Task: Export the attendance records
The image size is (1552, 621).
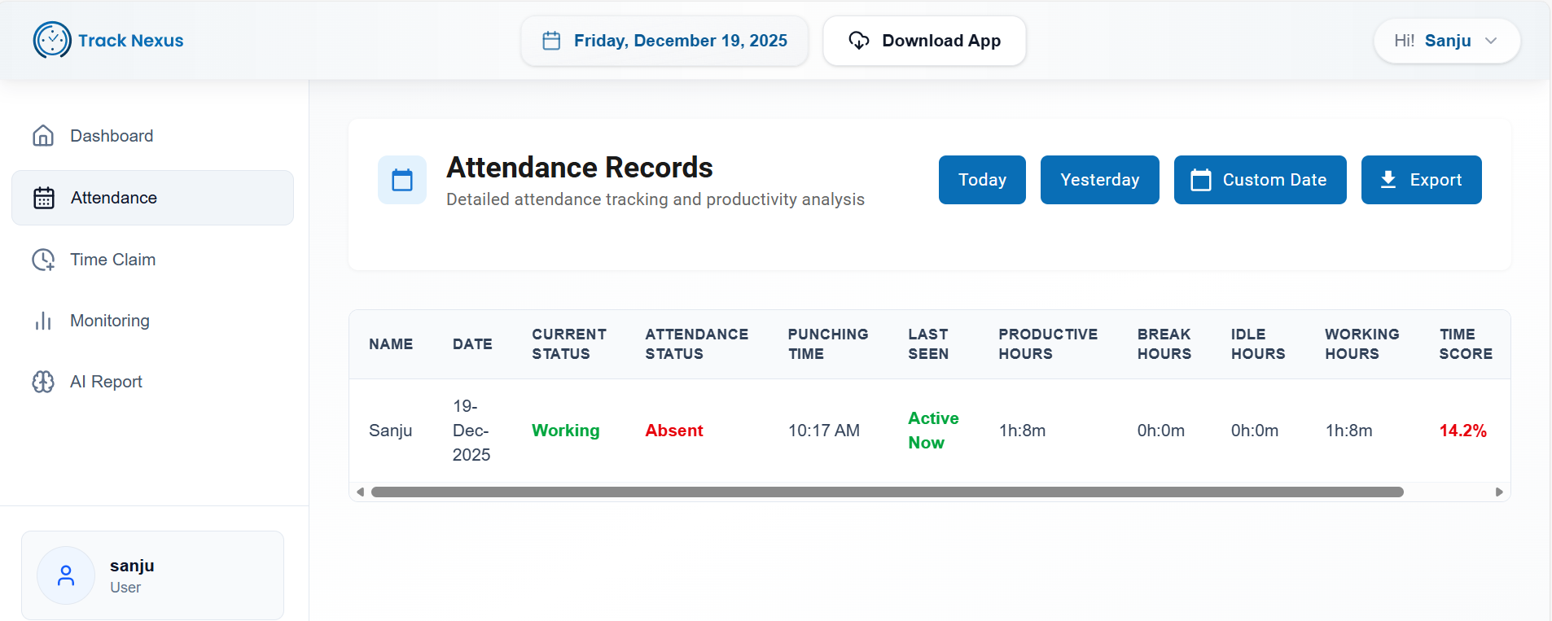Action: tap(1422, 180)
